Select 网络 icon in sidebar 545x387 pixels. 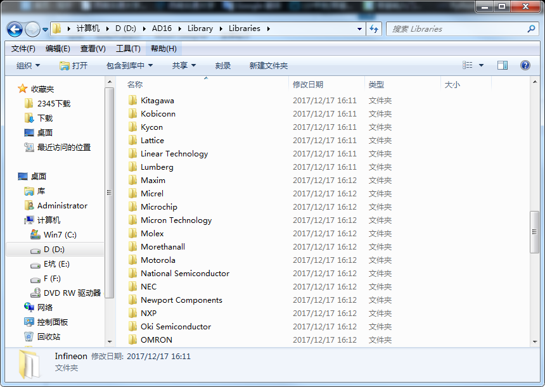[29, 307]
